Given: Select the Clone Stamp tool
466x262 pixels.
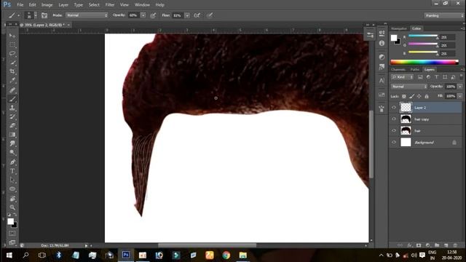Looking at the screenshot, I should 12,108.
